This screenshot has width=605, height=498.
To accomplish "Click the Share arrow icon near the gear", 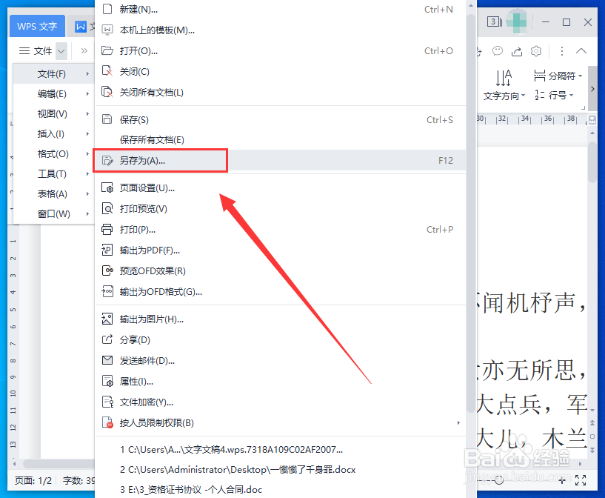I will (x=518, y=51).
